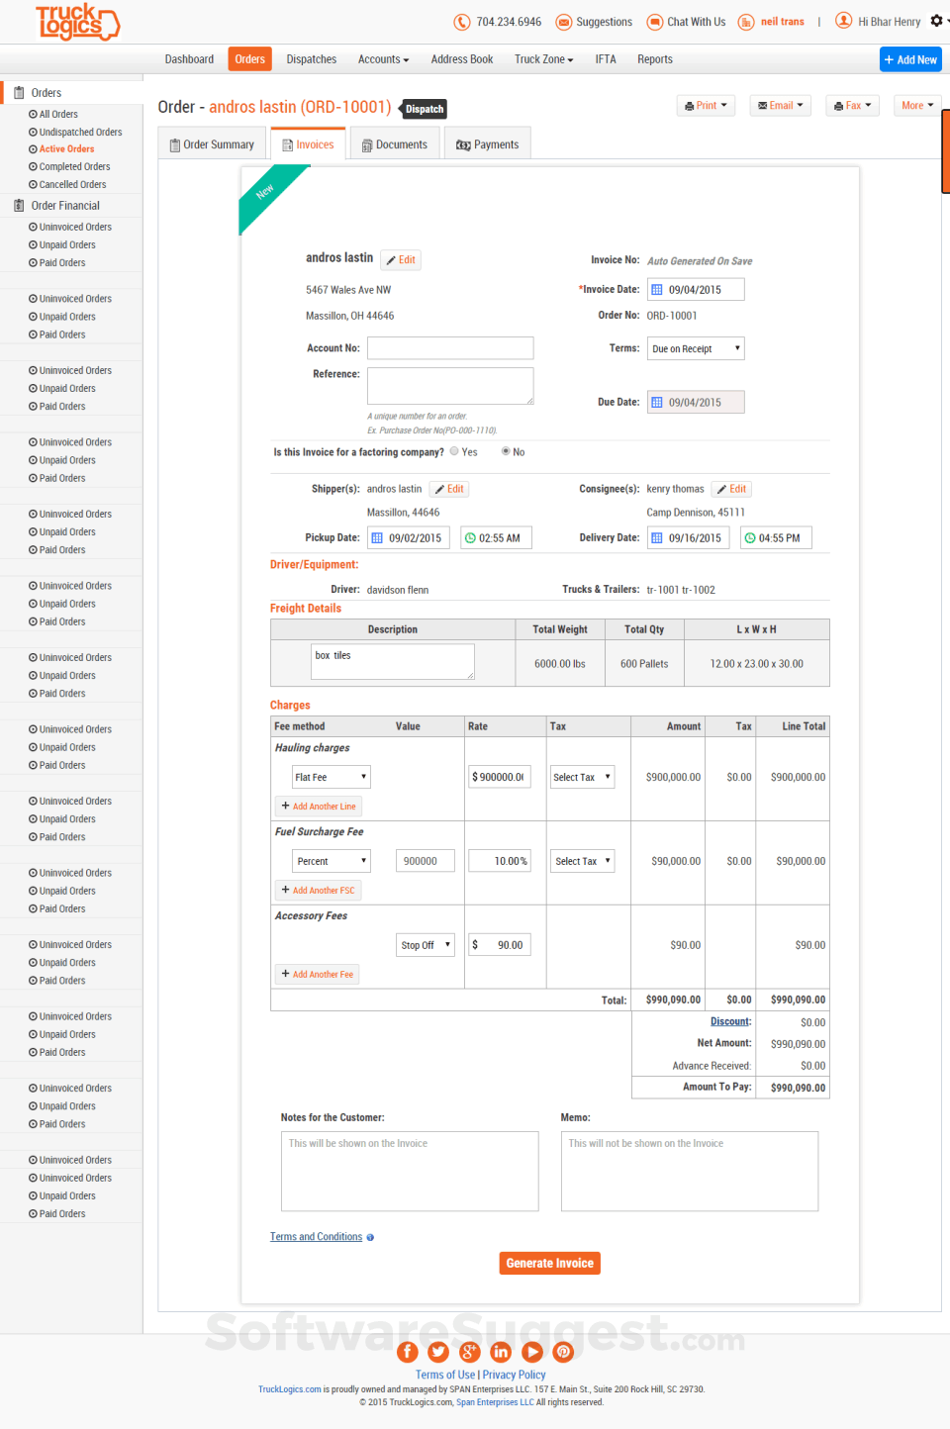This screenshot has height=1429, width=950.
Task: Edit the Consignee details
Action: 732,489
